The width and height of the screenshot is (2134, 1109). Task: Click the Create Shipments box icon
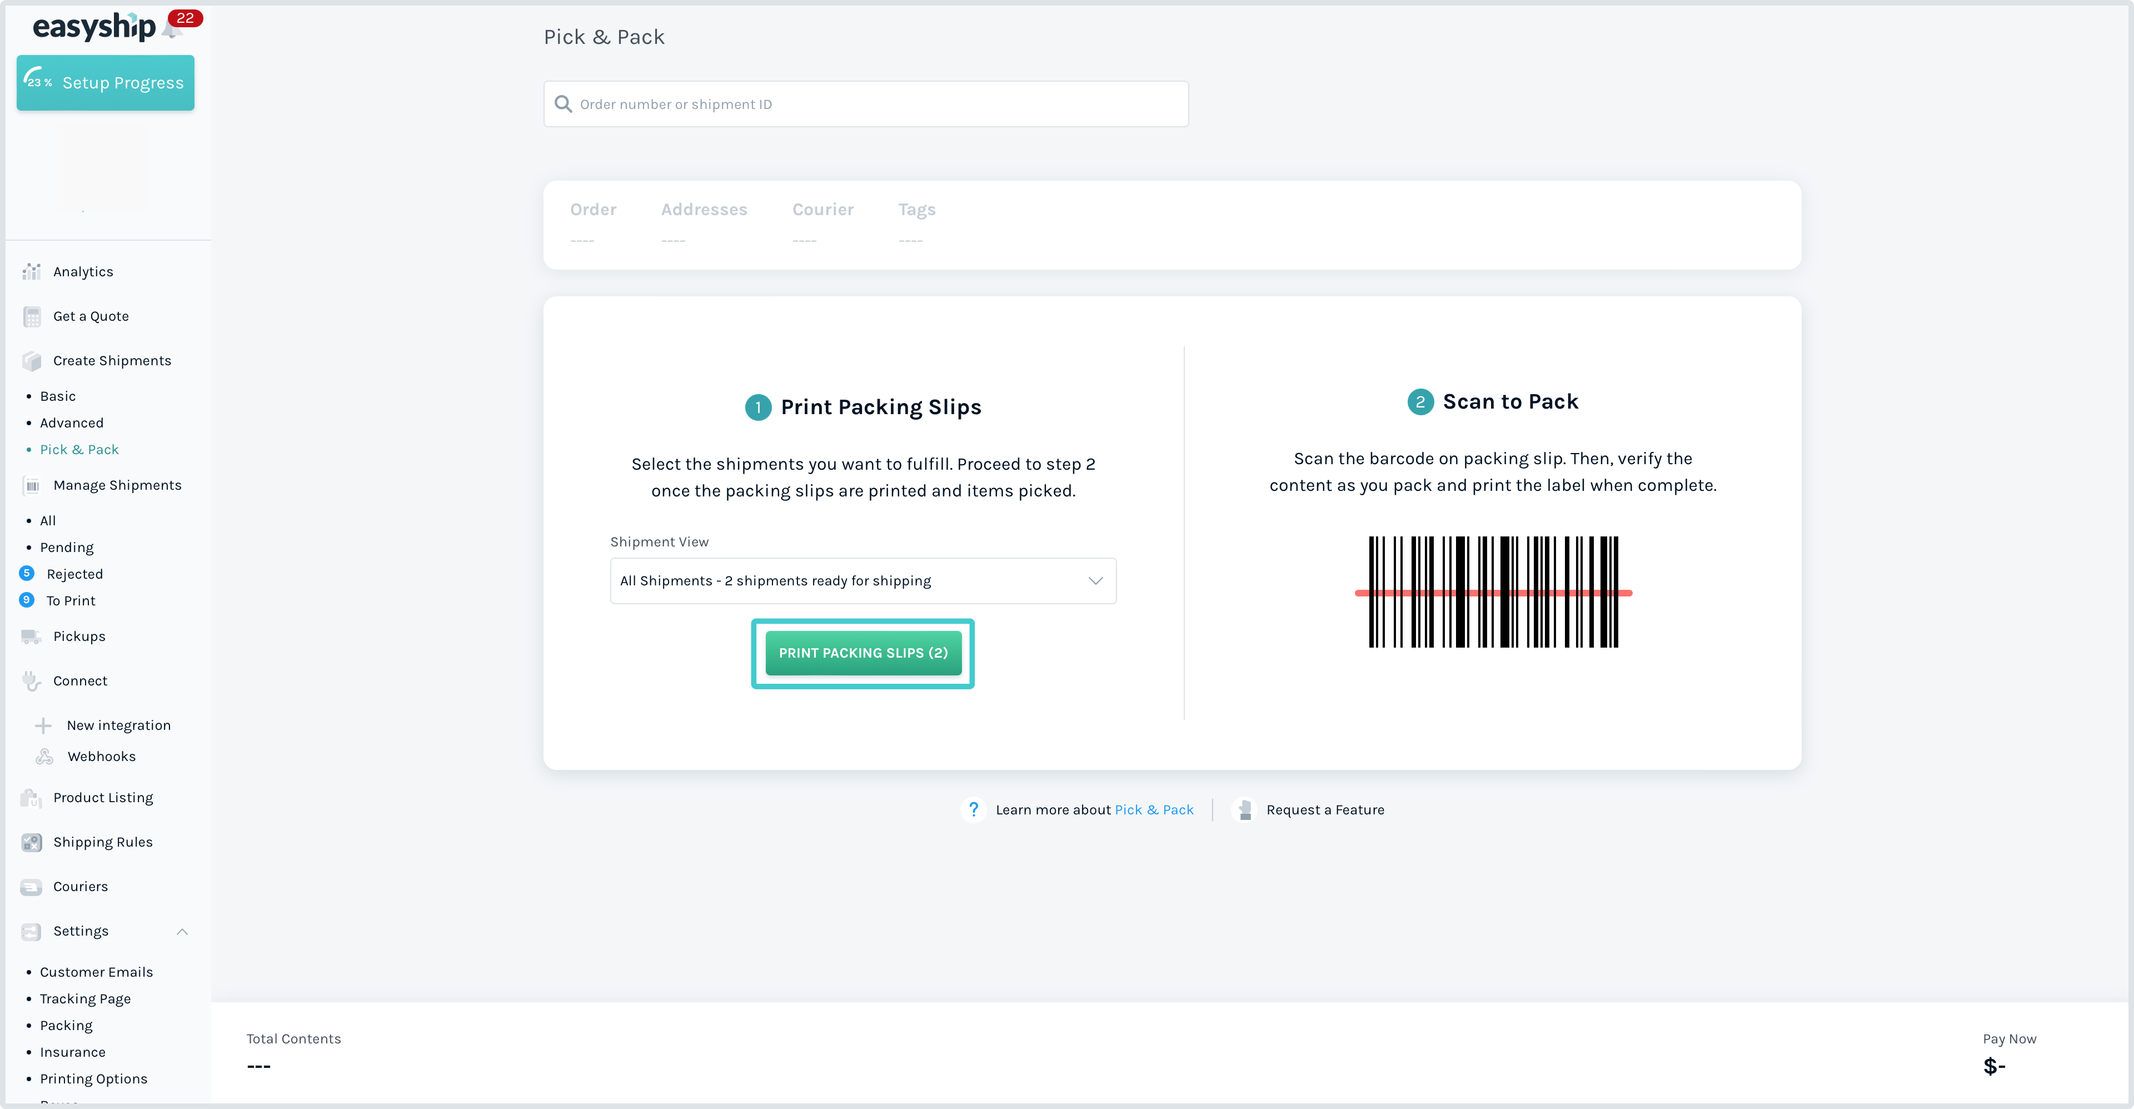tap(32, 361)
